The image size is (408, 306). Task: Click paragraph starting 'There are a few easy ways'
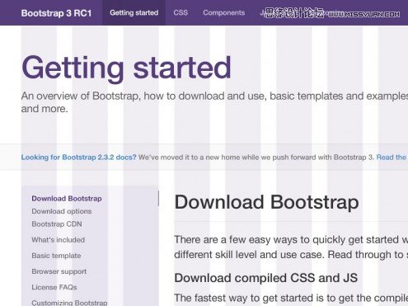point(291,247)
